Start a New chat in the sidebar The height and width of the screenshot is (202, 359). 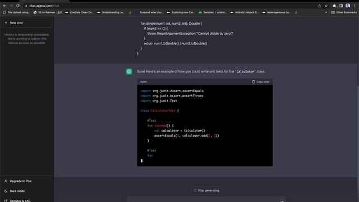[x=27, y=23]
